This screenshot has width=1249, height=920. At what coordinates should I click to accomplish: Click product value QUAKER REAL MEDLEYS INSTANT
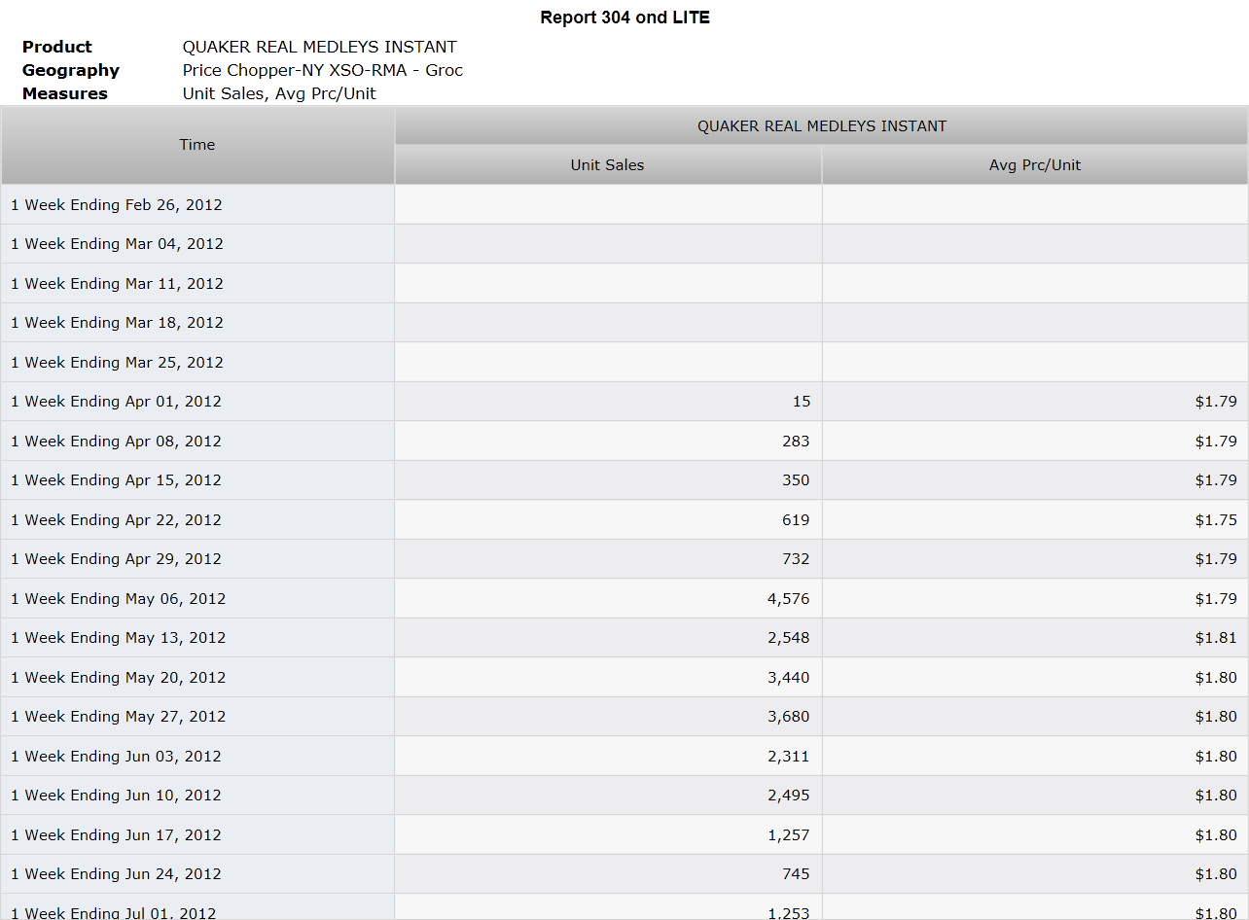point(320,47)
